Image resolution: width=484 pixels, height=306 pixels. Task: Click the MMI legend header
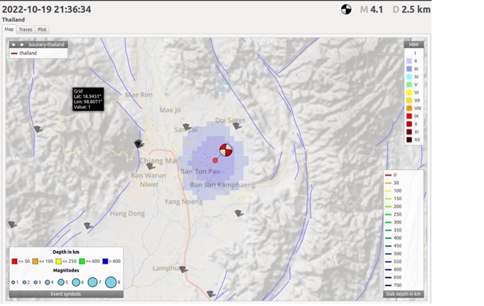pos(413,44)
